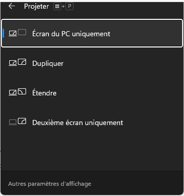Click the blue selection indicator bar
This screenshot has width=184, height=196.
click(4, 33)
